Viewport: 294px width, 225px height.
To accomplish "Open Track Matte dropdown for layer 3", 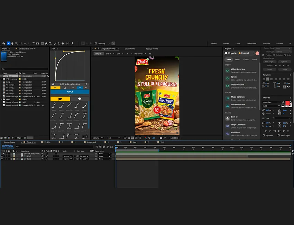I will pos(84,159).
